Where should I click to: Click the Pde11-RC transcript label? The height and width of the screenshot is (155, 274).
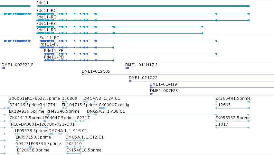pyautogui.click(x=46, y=11)
